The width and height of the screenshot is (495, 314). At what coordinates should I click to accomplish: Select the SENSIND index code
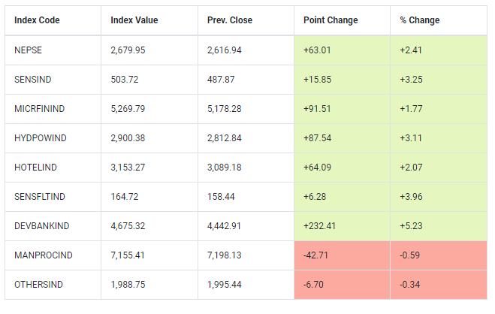[x=32, y=80]
